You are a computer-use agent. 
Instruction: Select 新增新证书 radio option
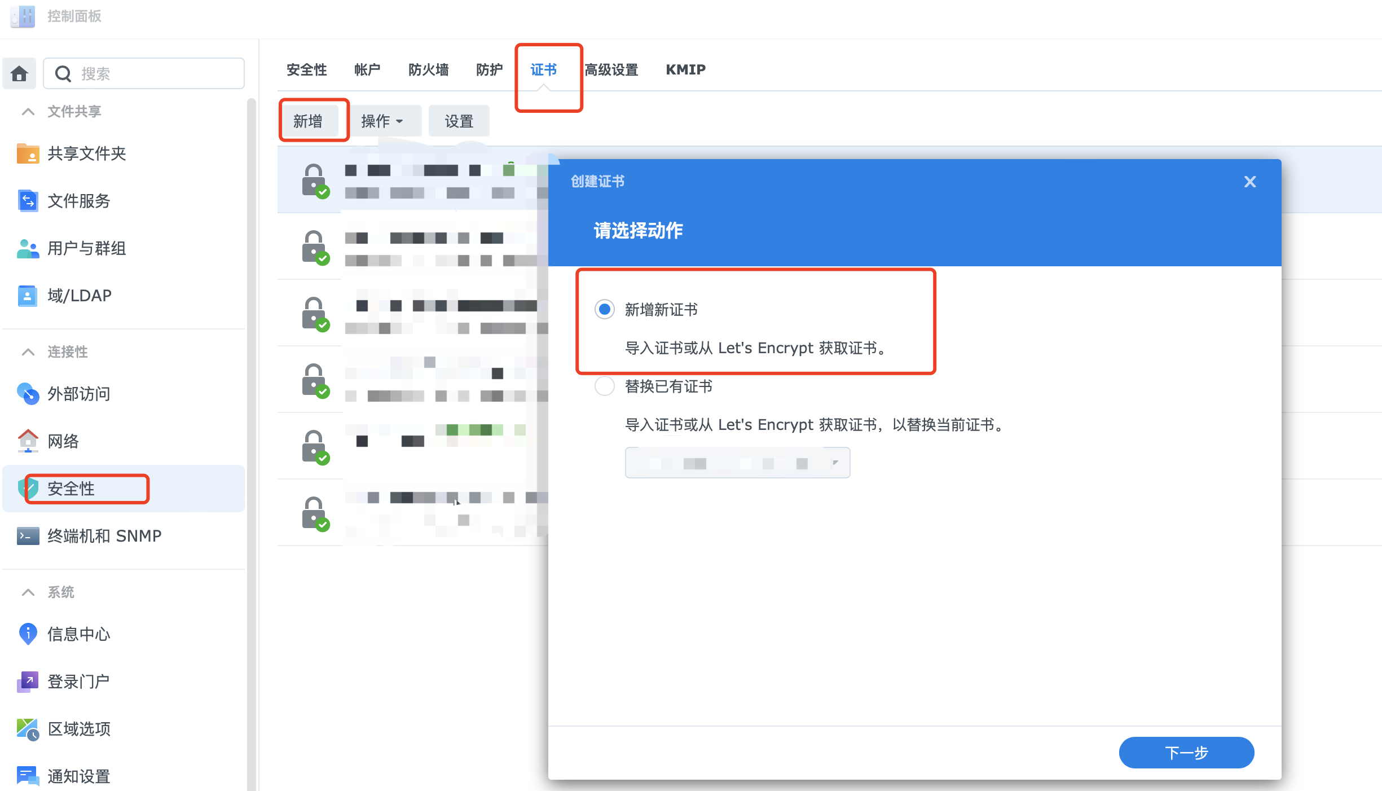pyautogui.click(x=605, y=309)
